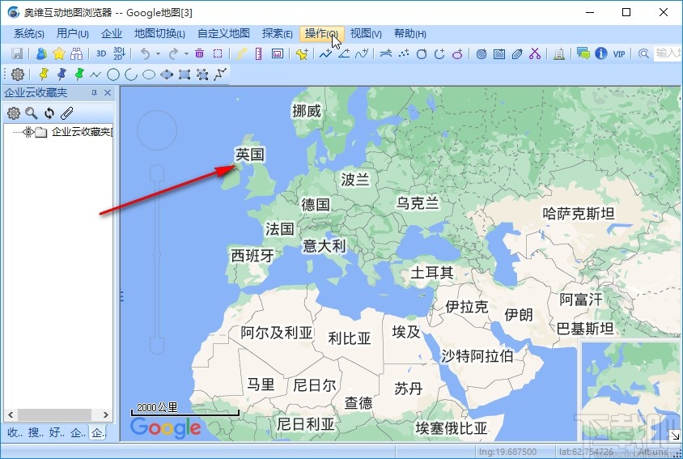Click the purple trash delete icon
Viewport: 683px width, 459px height.
point(200,53)
